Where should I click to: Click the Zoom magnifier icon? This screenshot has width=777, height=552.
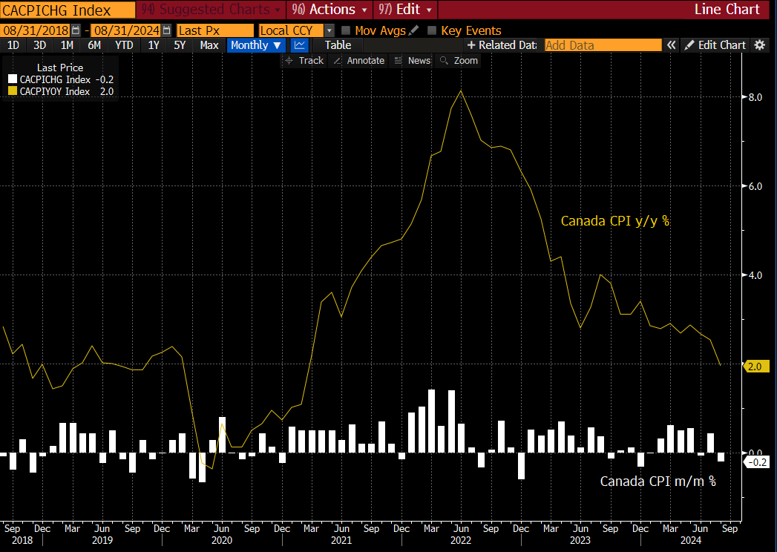click(444, 60)
